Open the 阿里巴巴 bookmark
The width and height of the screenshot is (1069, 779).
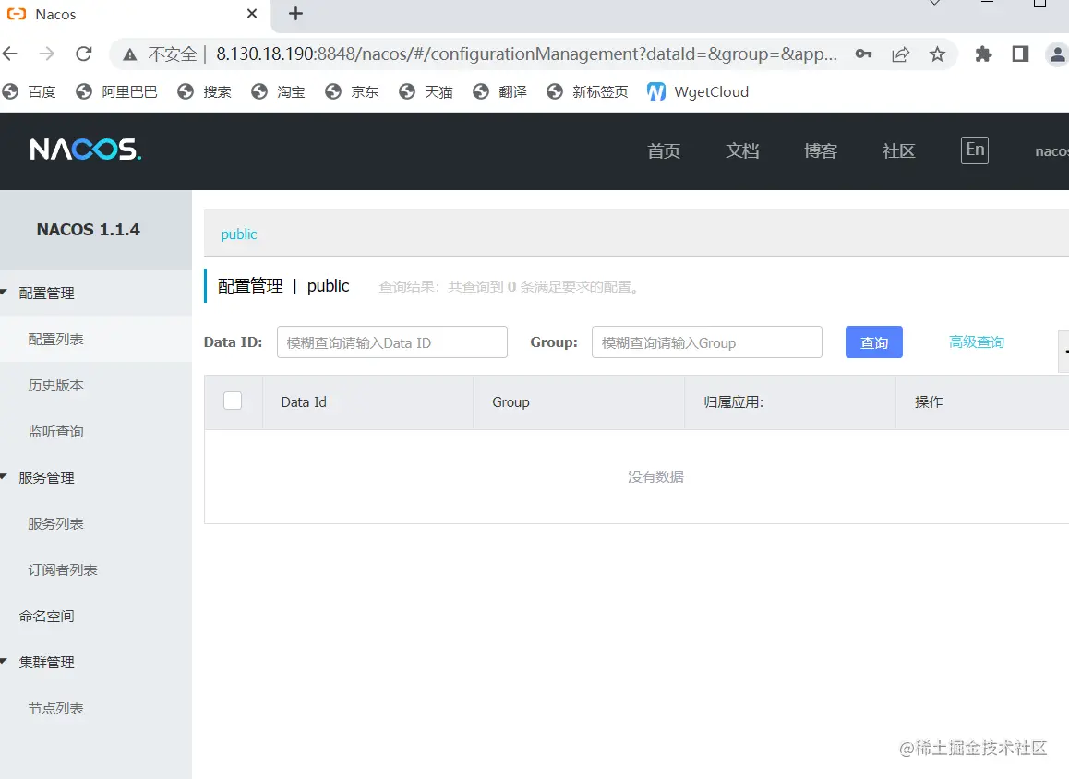(116, 92)
